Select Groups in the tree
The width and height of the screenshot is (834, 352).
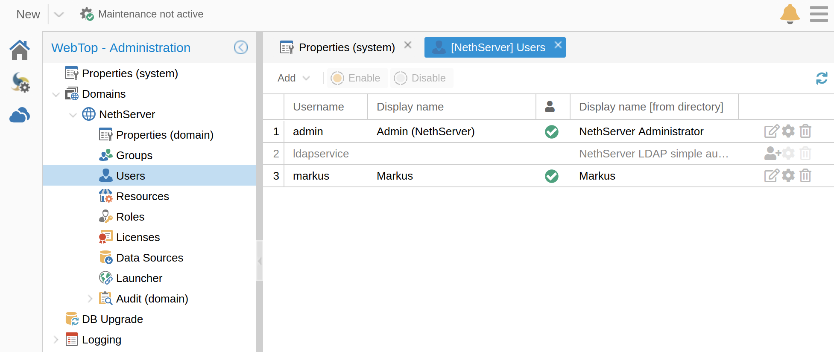coord(134,155)
